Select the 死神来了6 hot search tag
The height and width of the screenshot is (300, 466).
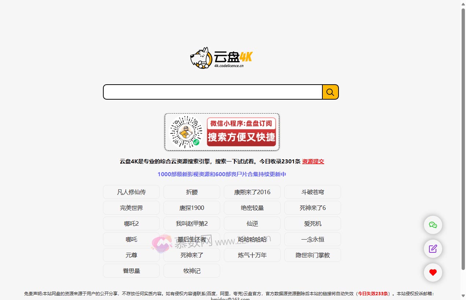coord(312,207)
